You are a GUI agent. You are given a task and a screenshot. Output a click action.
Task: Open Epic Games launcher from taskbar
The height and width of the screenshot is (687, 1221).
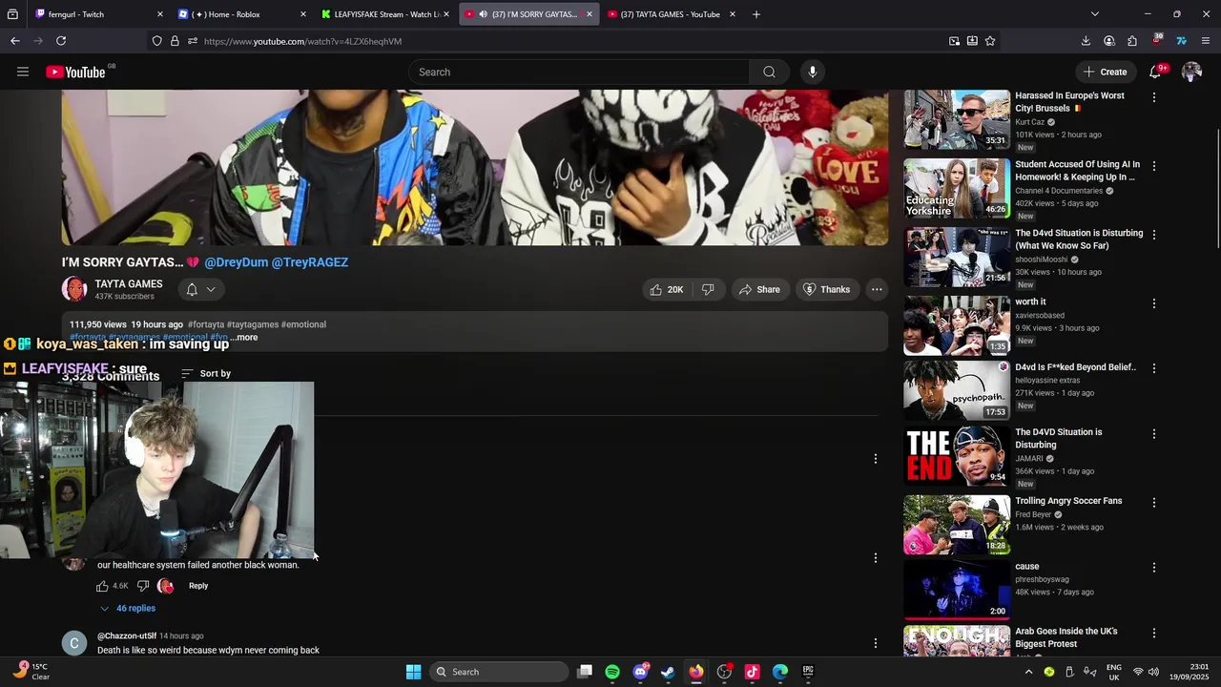[808, 672]
